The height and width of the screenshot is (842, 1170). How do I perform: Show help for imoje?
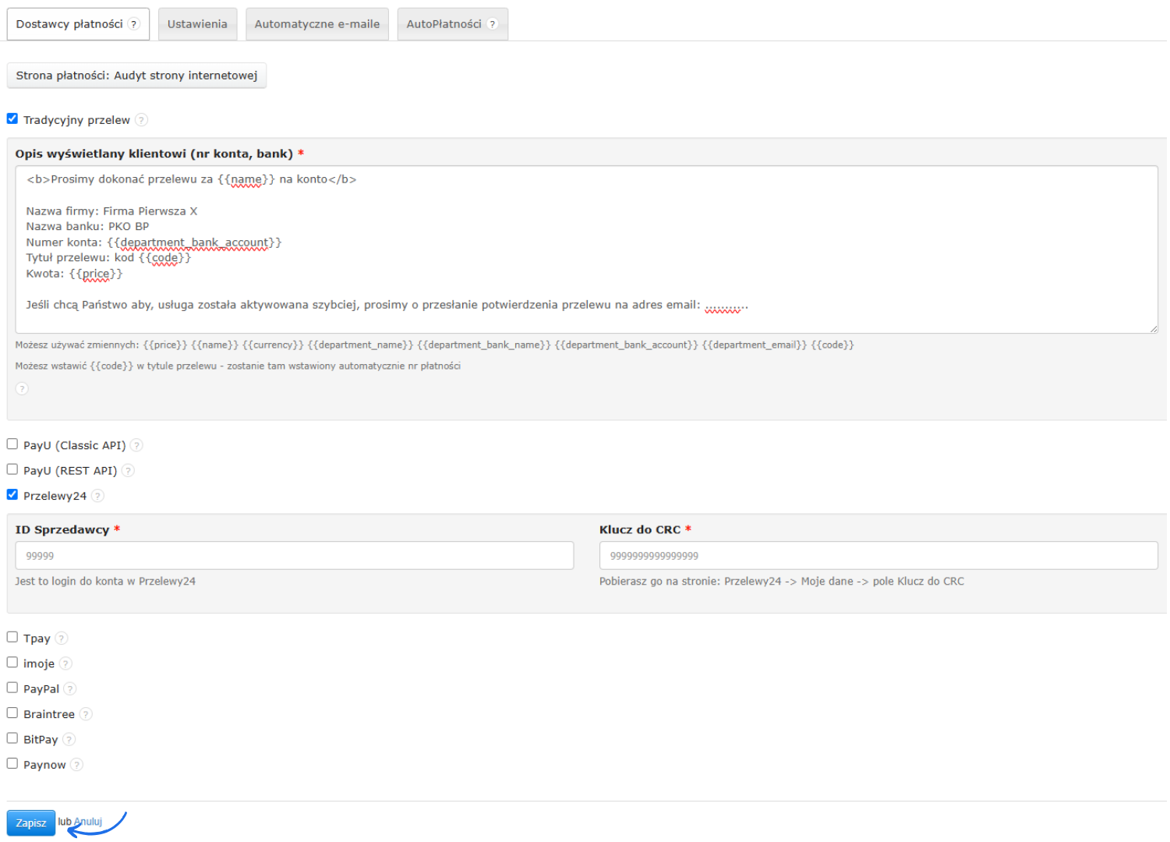point(65,663)
